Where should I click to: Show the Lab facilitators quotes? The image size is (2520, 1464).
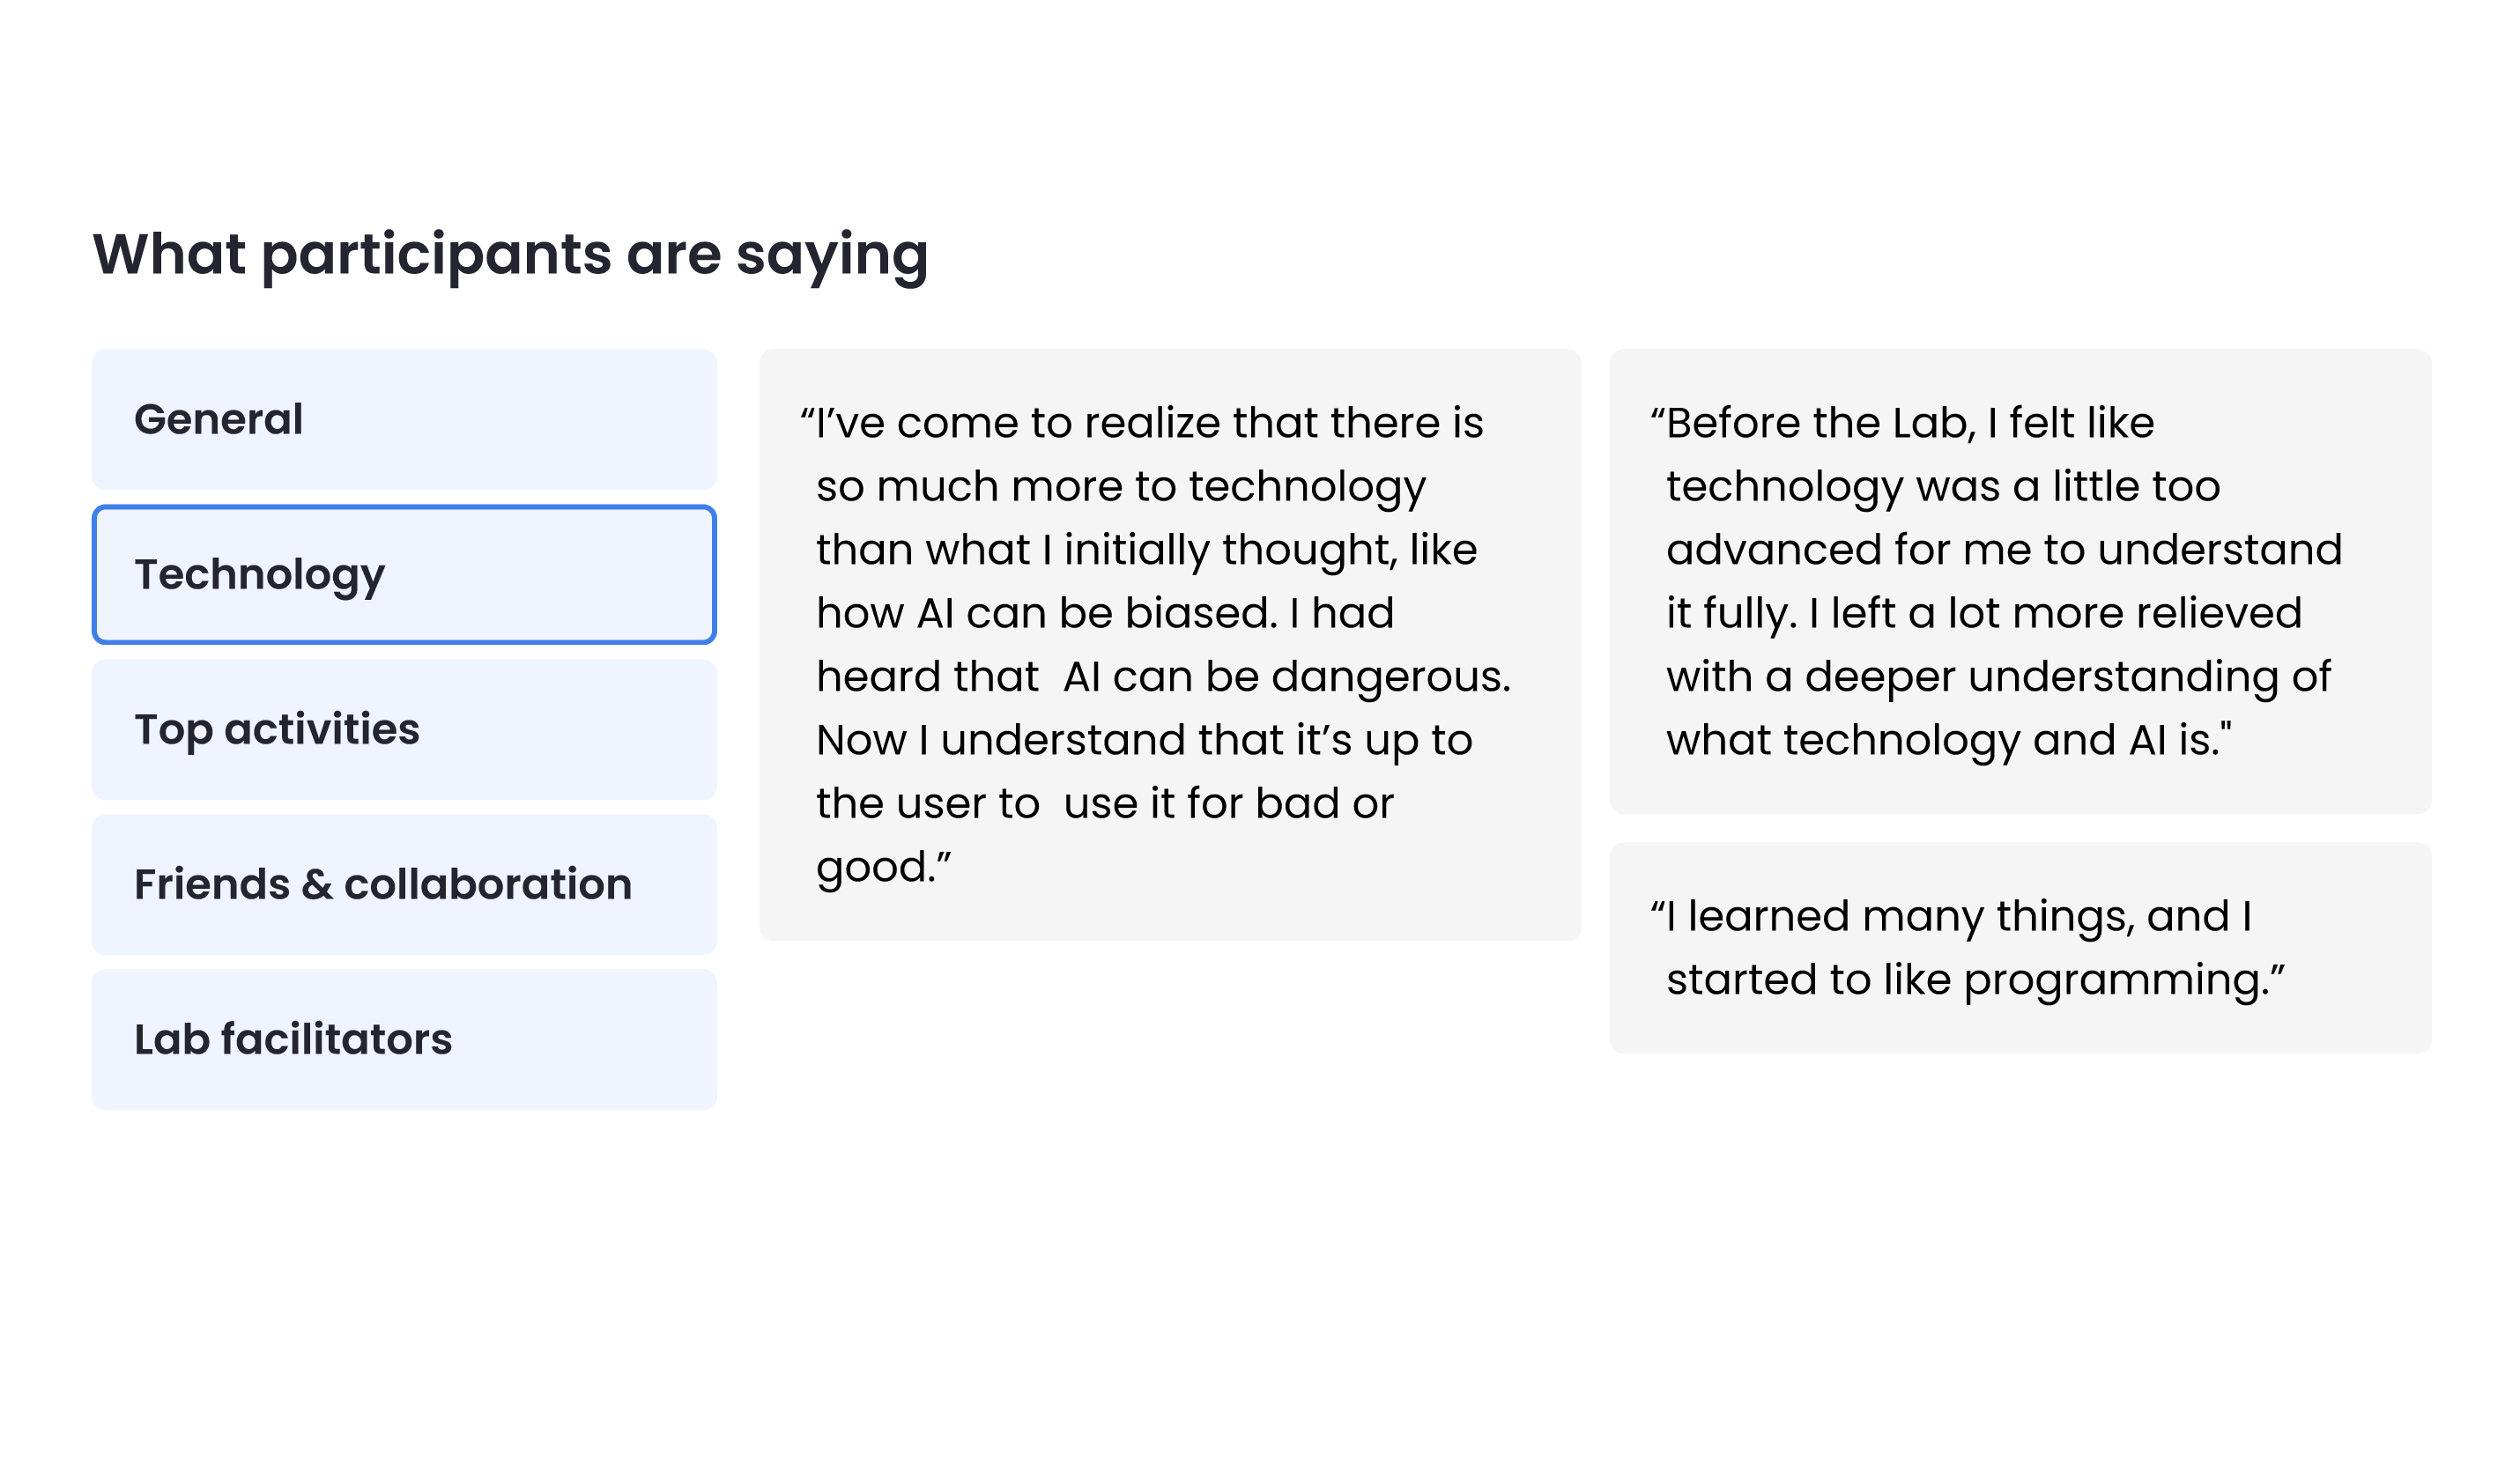tap(404, 1039)
